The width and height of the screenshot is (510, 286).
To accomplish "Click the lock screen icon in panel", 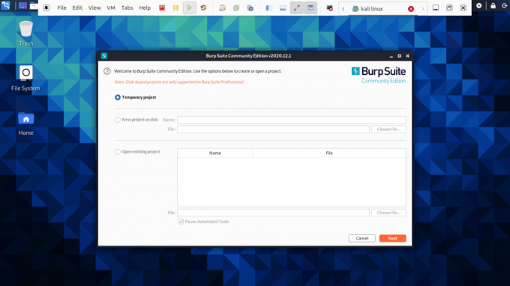I will [493, 5].
